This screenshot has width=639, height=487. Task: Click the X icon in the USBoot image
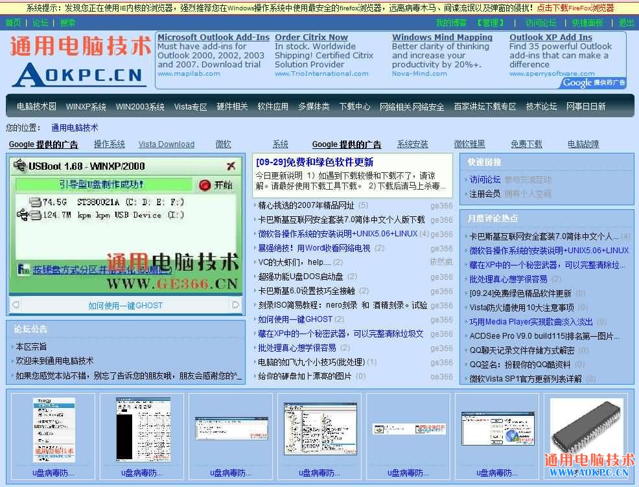tap(231, 166)
